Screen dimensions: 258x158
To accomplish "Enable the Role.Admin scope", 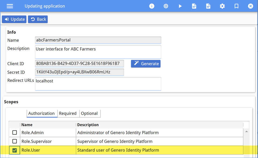I will coord(14,132).
